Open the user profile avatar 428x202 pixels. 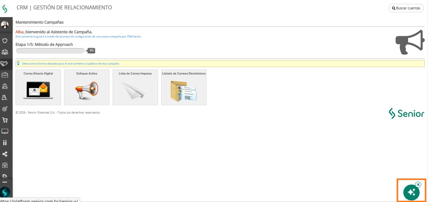pos(5,24)
